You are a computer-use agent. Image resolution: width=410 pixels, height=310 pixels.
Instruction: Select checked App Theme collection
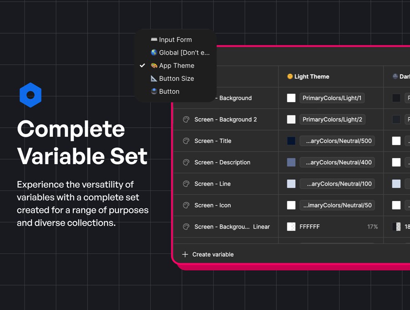[x=176, y=66]
